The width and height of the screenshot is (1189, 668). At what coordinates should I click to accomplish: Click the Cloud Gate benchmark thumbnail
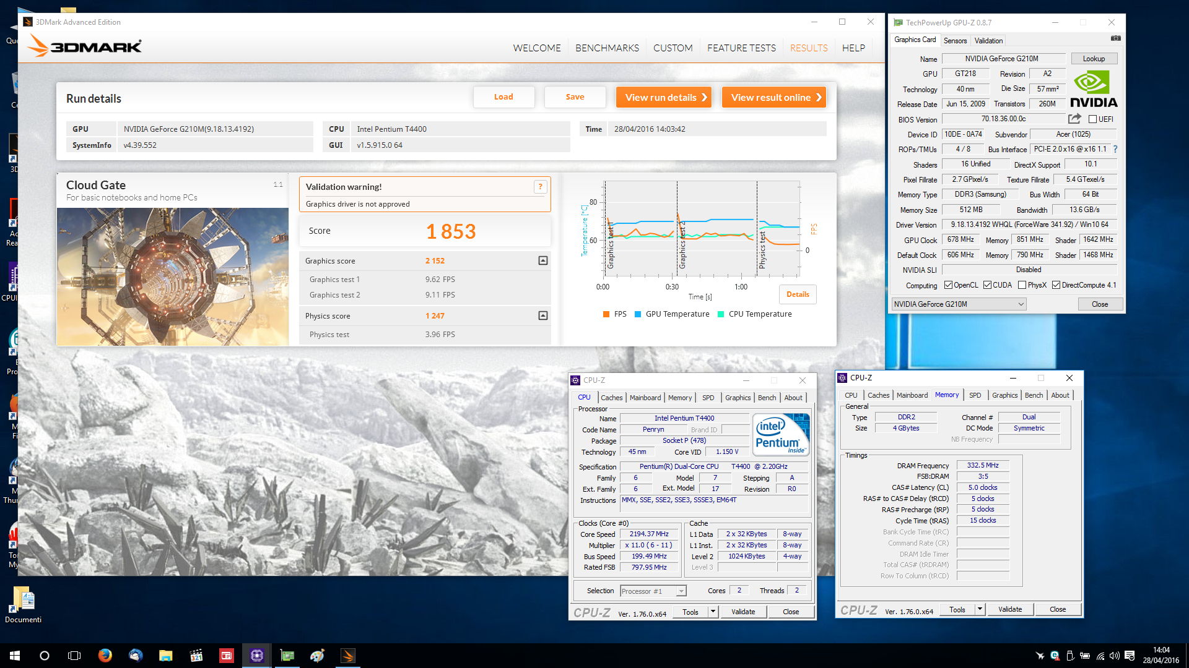173,276
